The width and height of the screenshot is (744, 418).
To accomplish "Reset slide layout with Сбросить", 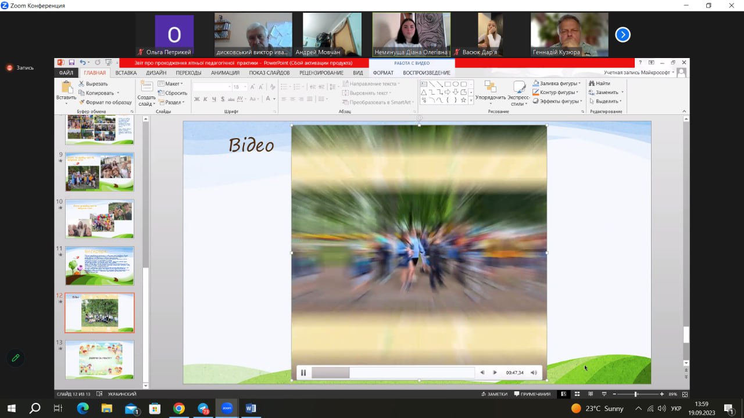I will (172, 93).
